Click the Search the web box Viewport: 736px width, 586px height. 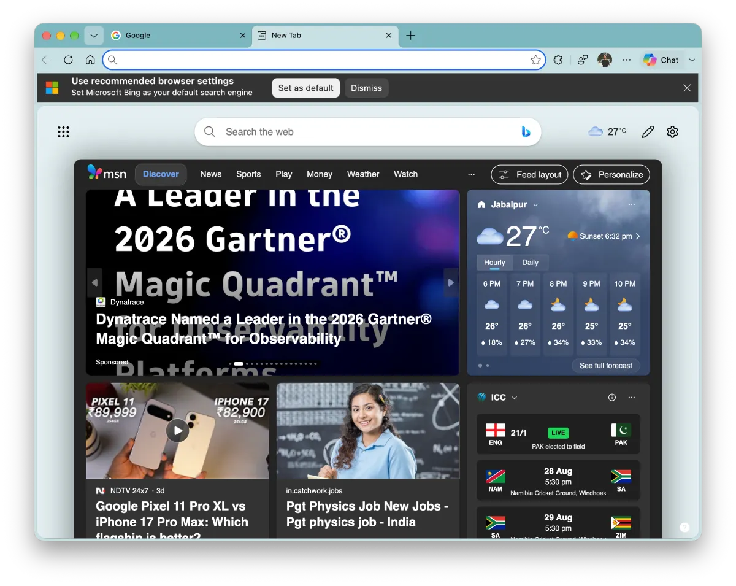368,132
